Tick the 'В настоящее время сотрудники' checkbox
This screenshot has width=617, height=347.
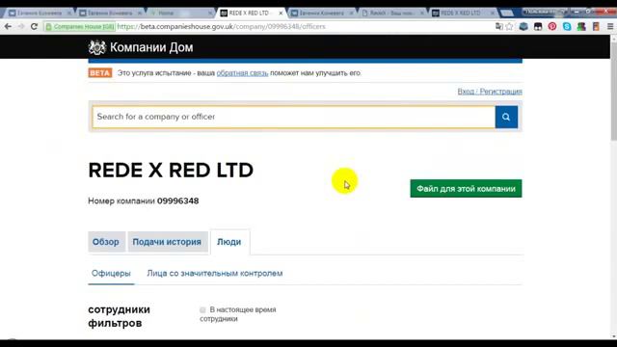[202, 310]
